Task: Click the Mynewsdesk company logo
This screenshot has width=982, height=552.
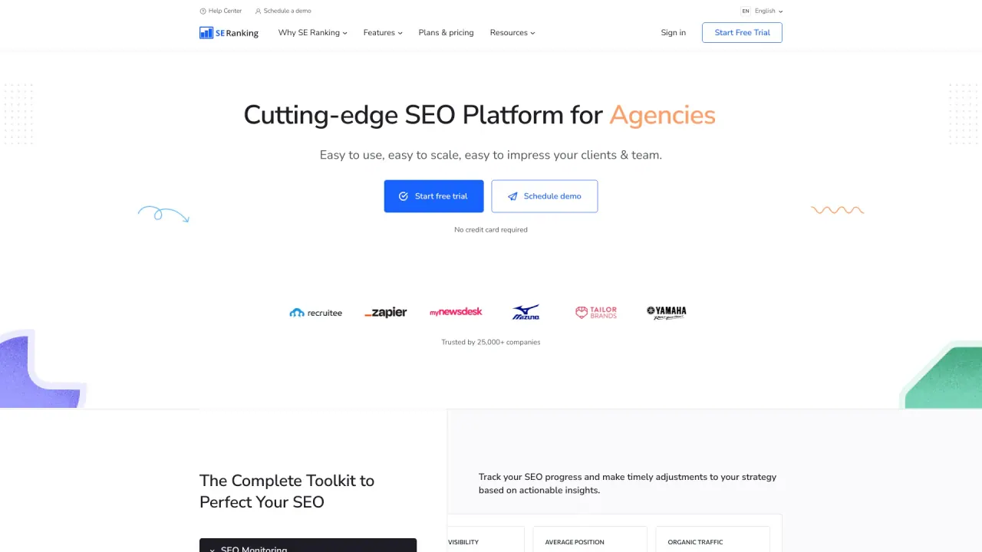Action: (456, 312)
